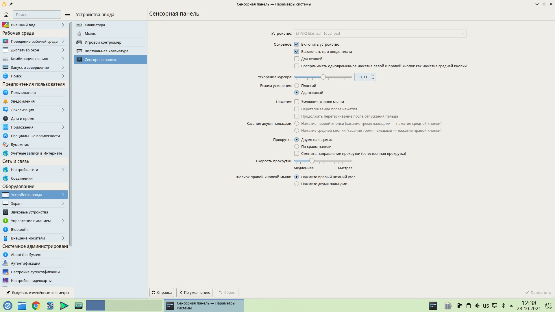This screenshot has width=555, height=312.
Task: Click the home icon in sidebar header
Action: coord(6,14)
